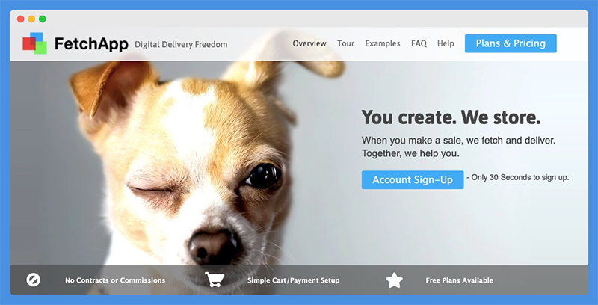
Task: Visit the FAQ link
Action: coord(419,44)
